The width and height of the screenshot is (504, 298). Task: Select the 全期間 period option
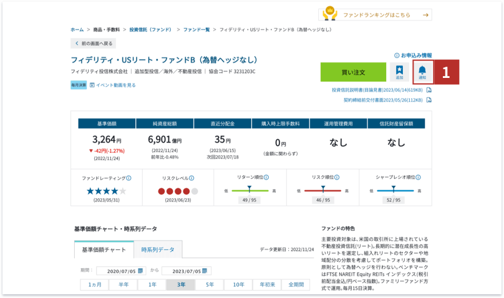tap(296, 285)
